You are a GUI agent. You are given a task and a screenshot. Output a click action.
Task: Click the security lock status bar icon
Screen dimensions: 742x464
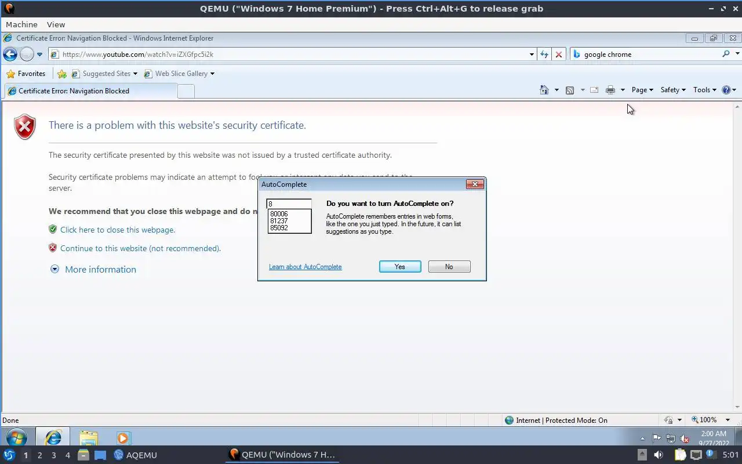point(668,420)
